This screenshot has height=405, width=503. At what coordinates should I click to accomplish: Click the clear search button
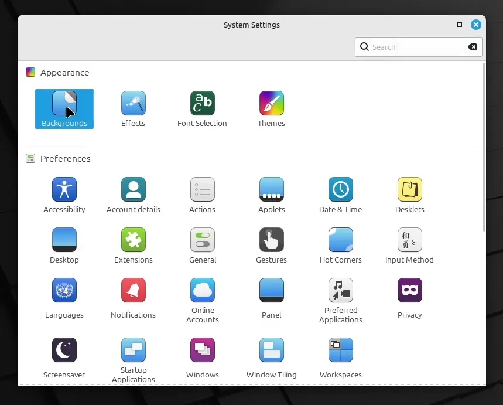pos(473,47)
